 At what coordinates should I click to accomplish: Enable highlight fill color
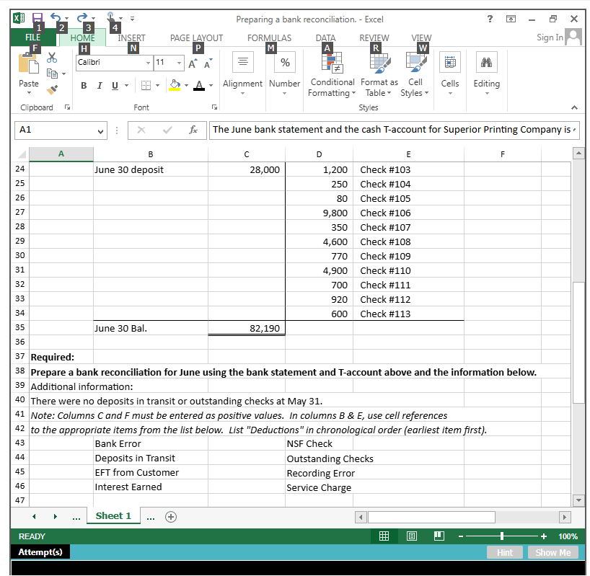(x=175, y=86)
